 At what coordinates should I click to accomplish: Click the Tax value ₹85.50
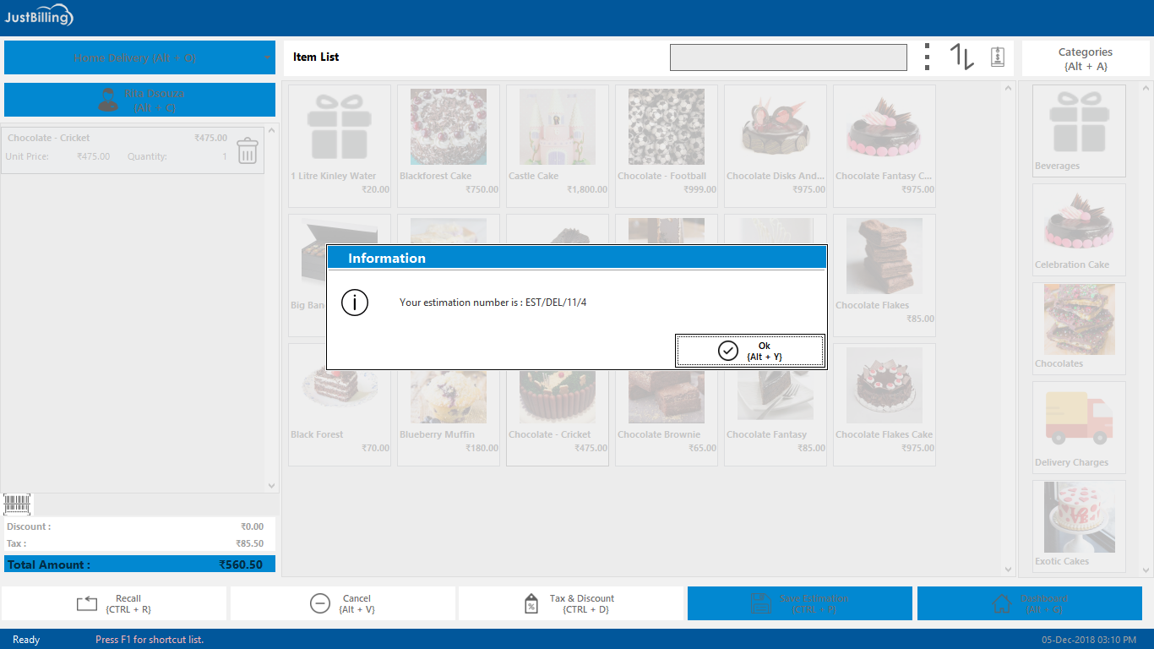tap(249, 543)
